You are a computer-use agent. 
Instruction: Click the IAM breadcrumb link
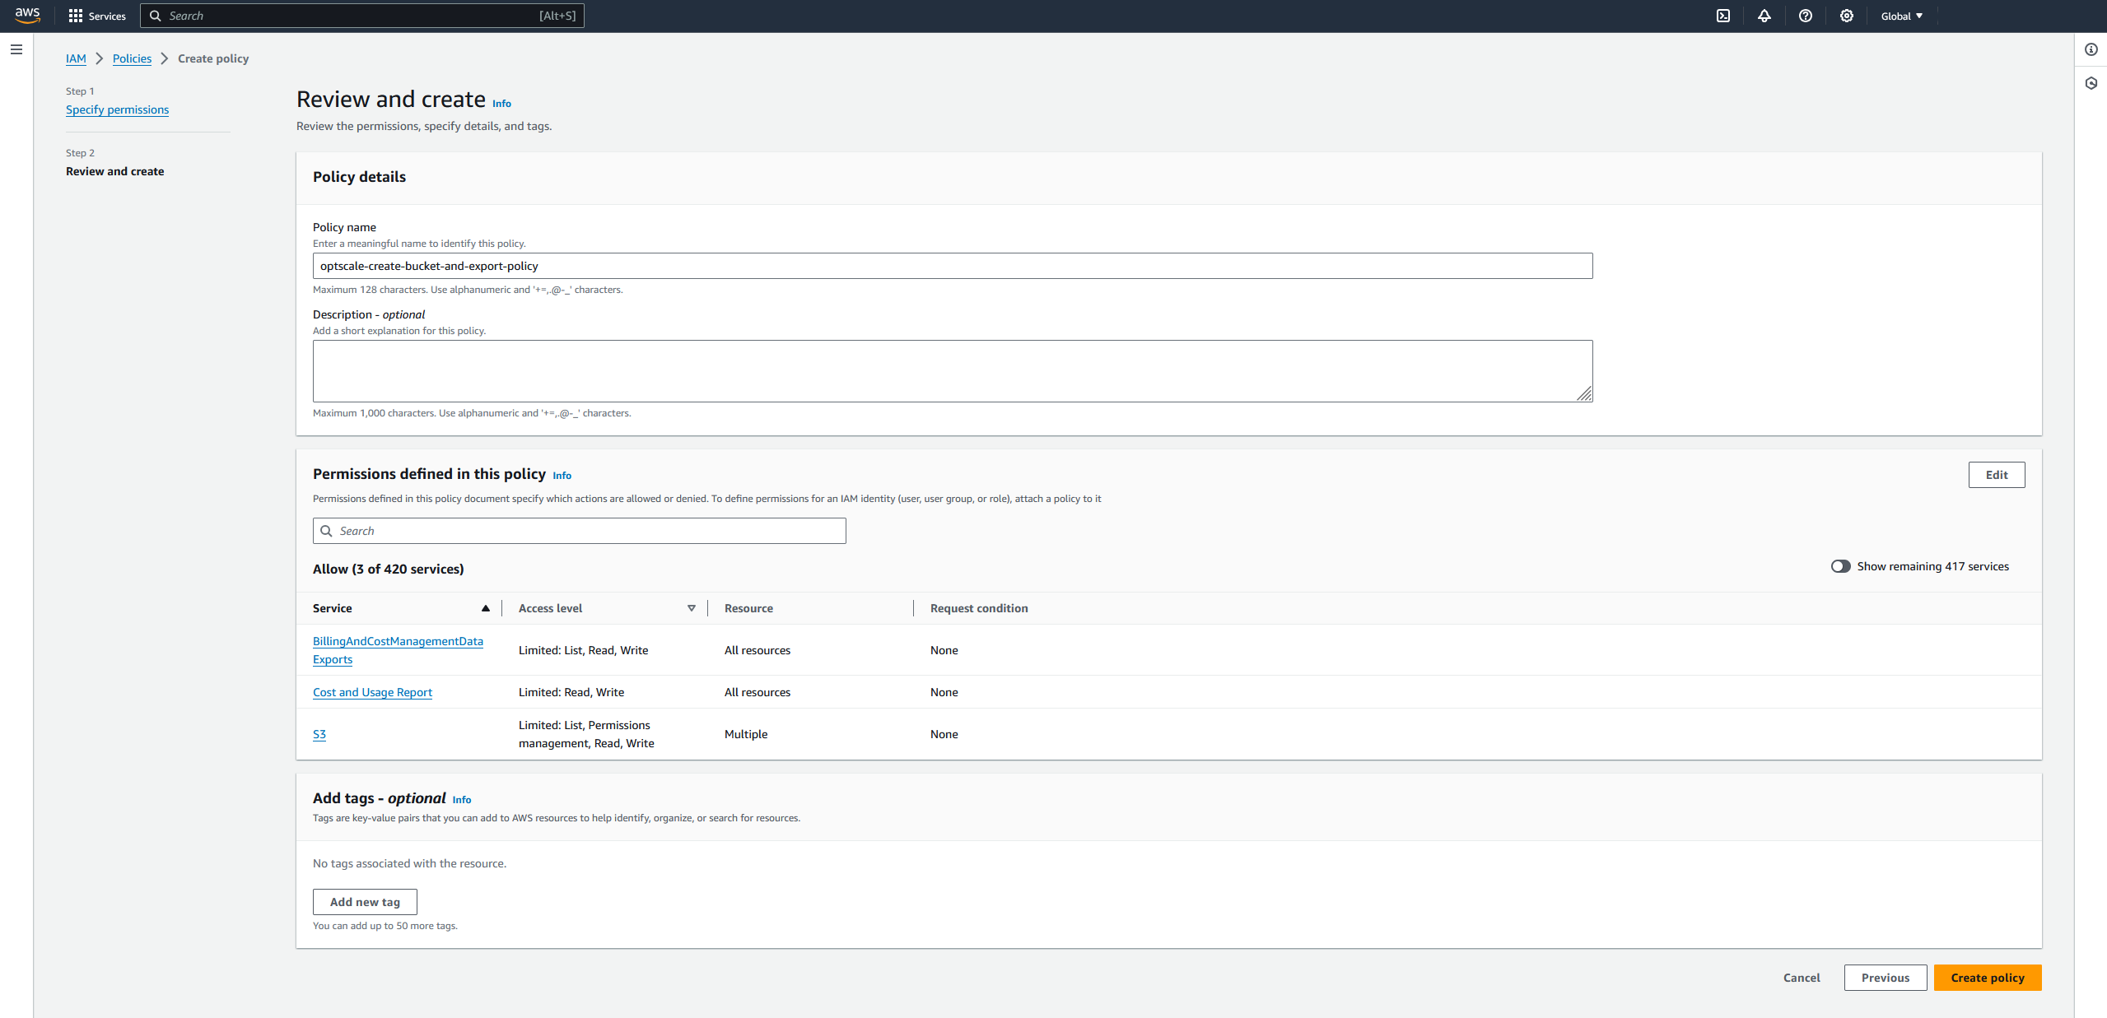(x=76, y=58)
